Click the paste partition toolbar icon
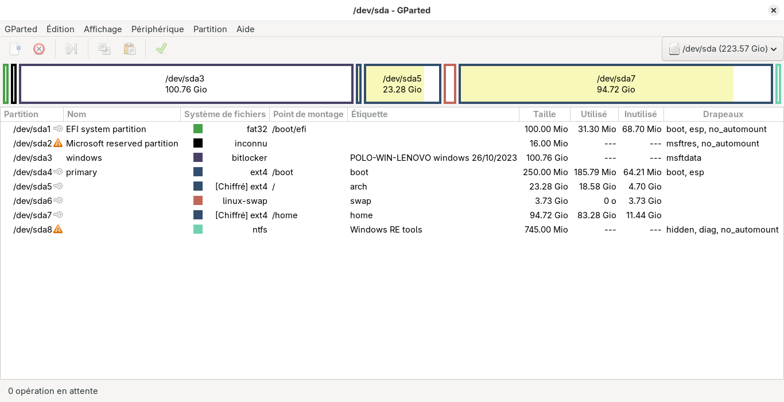The height and width of the screenshot is (402, 784). tap(130, 49)
